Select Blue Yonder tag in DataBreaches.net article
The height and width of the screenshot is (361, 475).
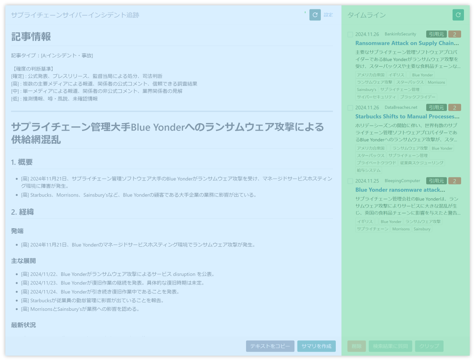point(442,148)
